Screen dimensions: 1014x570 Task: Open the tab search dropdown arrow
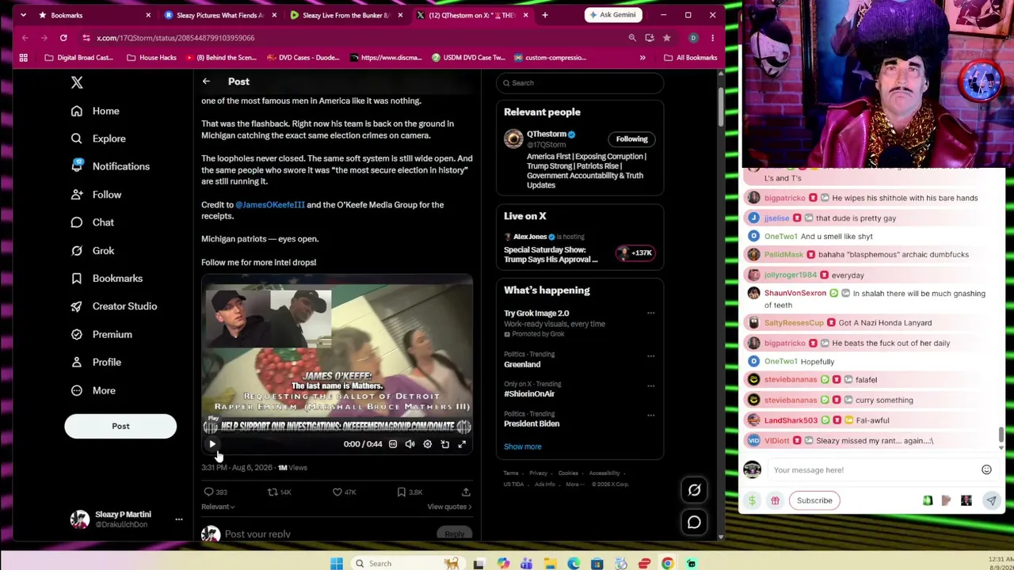pyautogui.click(x=23, y=15)
